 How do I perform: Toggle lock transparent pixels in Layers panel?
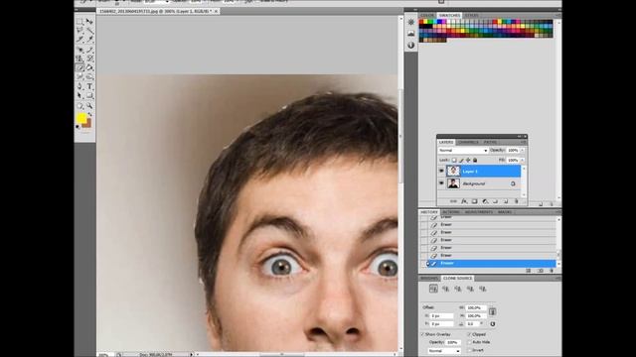(454, 161)
